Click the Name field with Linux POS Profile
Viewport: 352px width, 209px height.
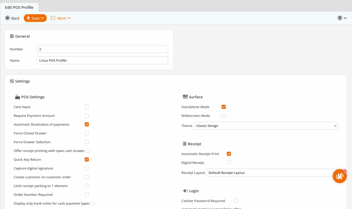click(102, 60)
